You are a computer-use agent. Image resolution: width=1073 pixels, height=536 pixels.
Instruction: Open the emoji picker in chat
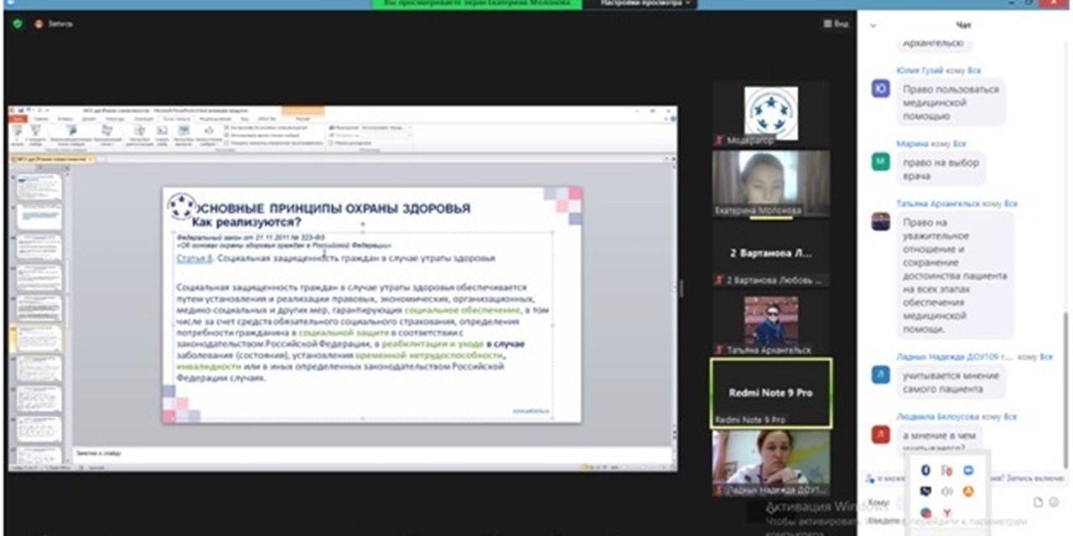click(1055, 502)
